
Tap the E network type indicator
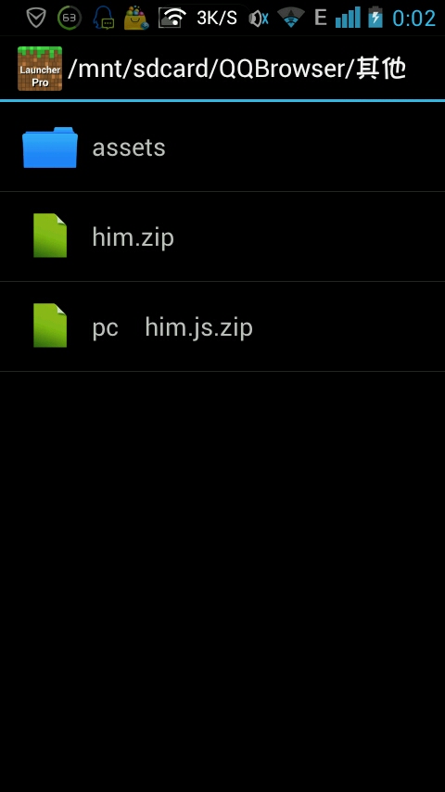point(320,18)
